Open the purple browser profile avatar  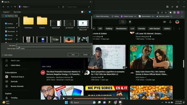pos(178,13)
